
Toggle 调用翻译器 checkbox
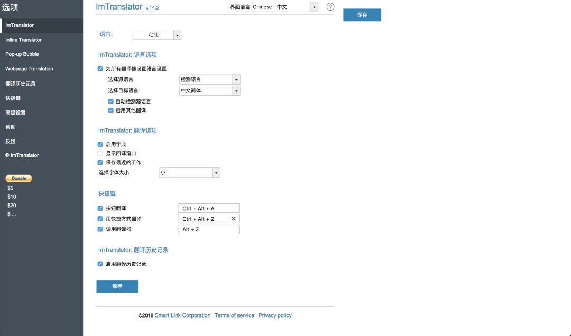100,229
